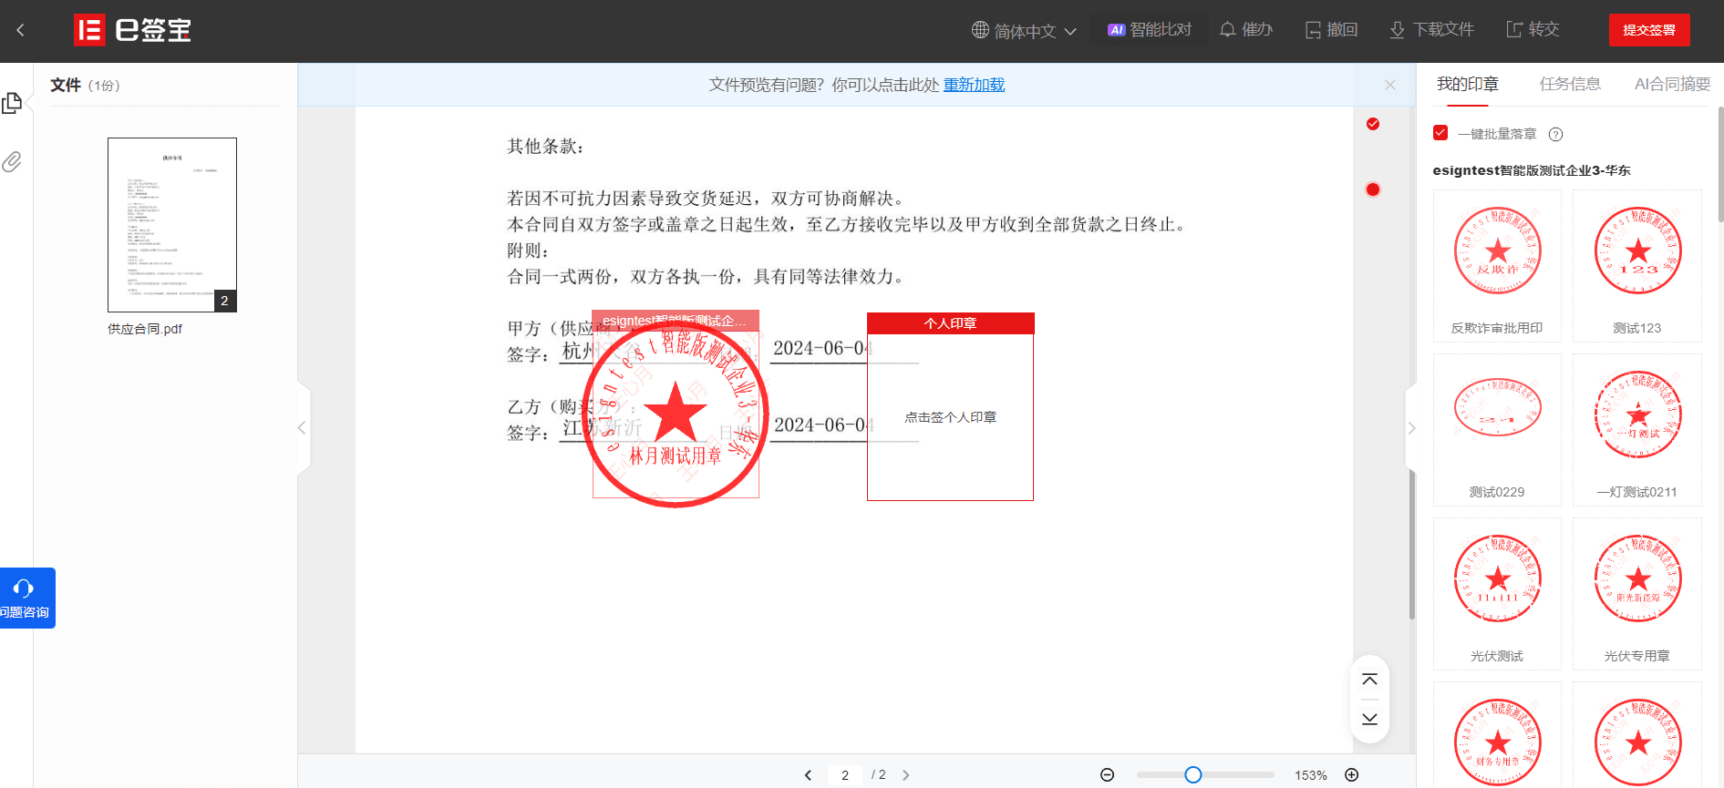Open AI 智能比对
The height and width of the screenshot is (788, 1724).
pos(1149,30)
